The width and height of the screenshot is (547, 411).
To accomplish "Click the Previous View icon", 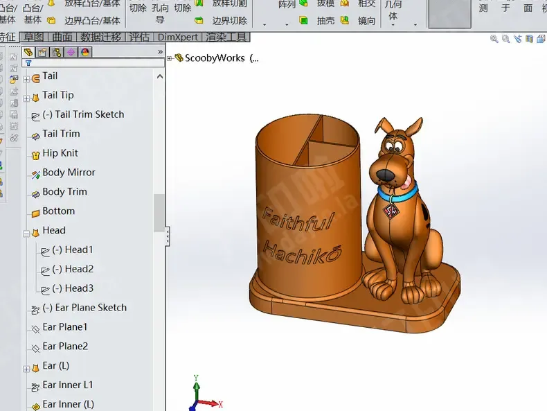I will (x=518, y=39).
